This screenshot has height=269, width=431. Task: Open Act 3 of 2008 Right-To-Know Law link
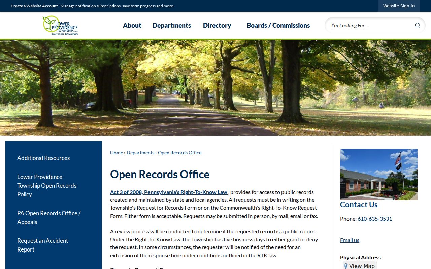[169, 192]
